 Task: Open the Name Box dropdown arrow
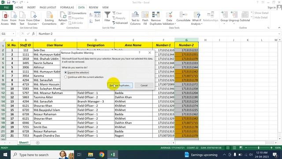[13, 34]
